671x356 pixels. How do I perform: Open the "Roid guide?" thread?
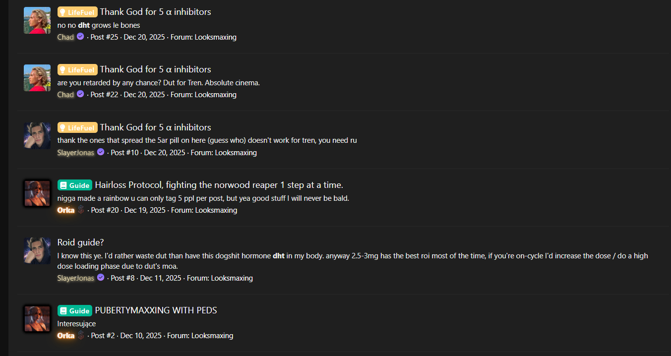80,242
